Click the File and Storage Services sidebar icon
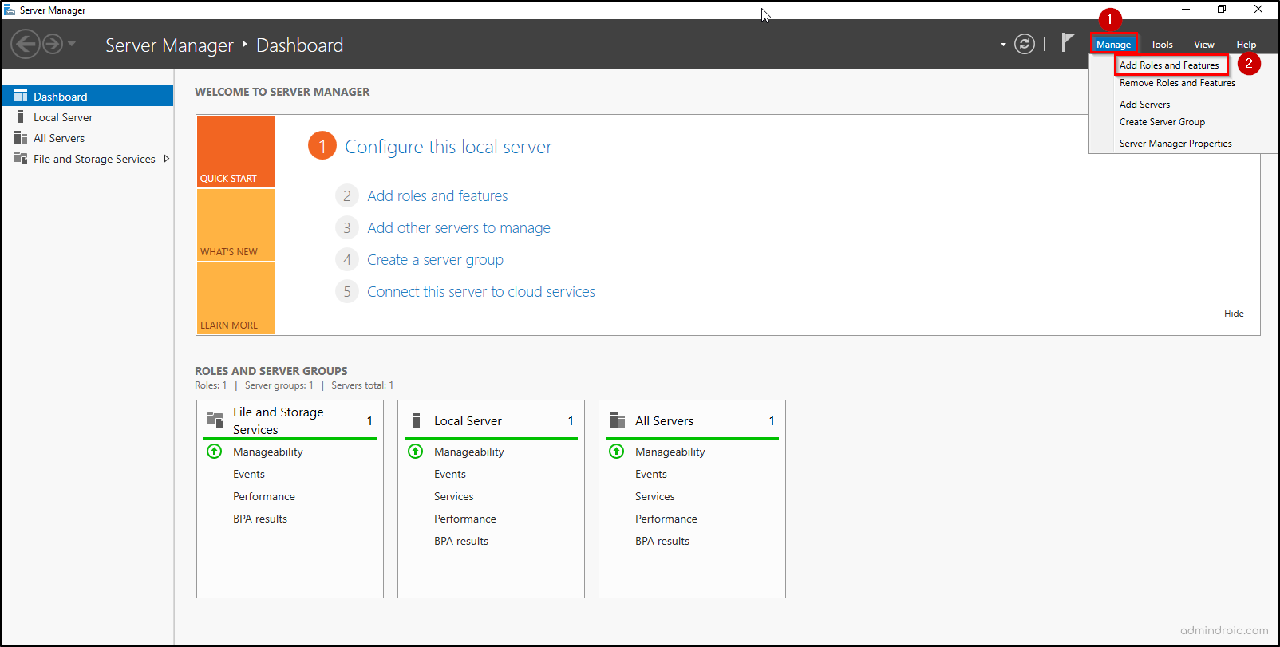Screen dimensions: 1280x647 [x=21, y=158]
